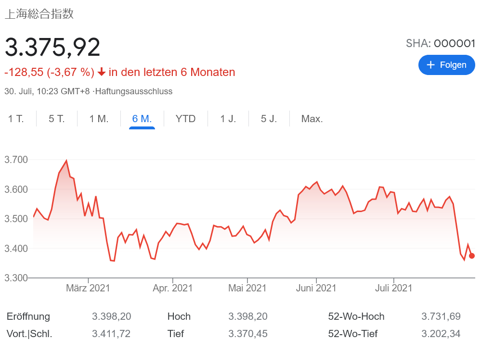481x352 pixels.
Task: Click the plus icon on the Folgen button
Action: click(x=431, y=65)
